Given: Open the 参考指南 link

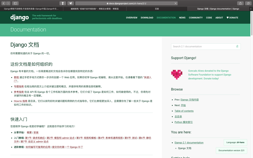Looking at the screenshot, I should (x=19, y=92).
